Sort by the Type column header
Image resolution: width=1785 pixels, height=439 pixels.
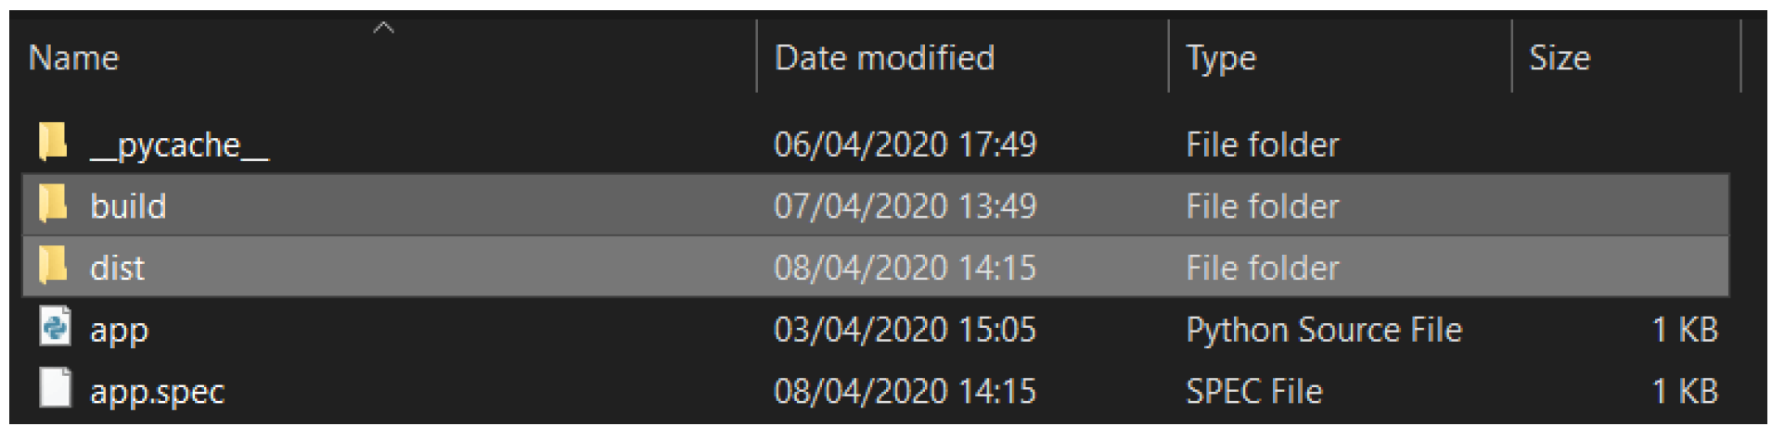[x=1221, y=58]
